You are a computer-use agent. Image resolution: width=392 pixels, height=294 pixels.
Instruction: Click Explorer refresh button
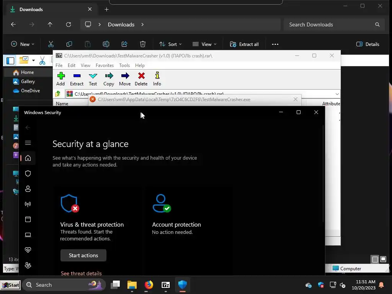click(x=69, y=24)
